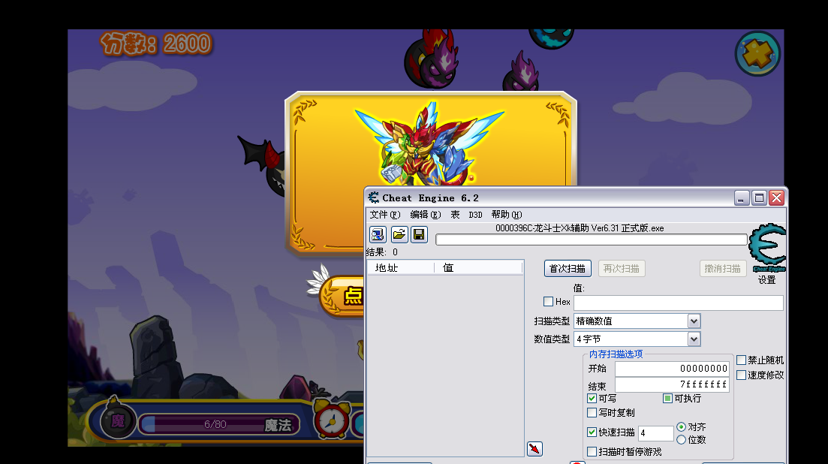Open the 帮助 menu
This screenshot has height=464, width=828.
pyautogui.click(x=507, y=215)
